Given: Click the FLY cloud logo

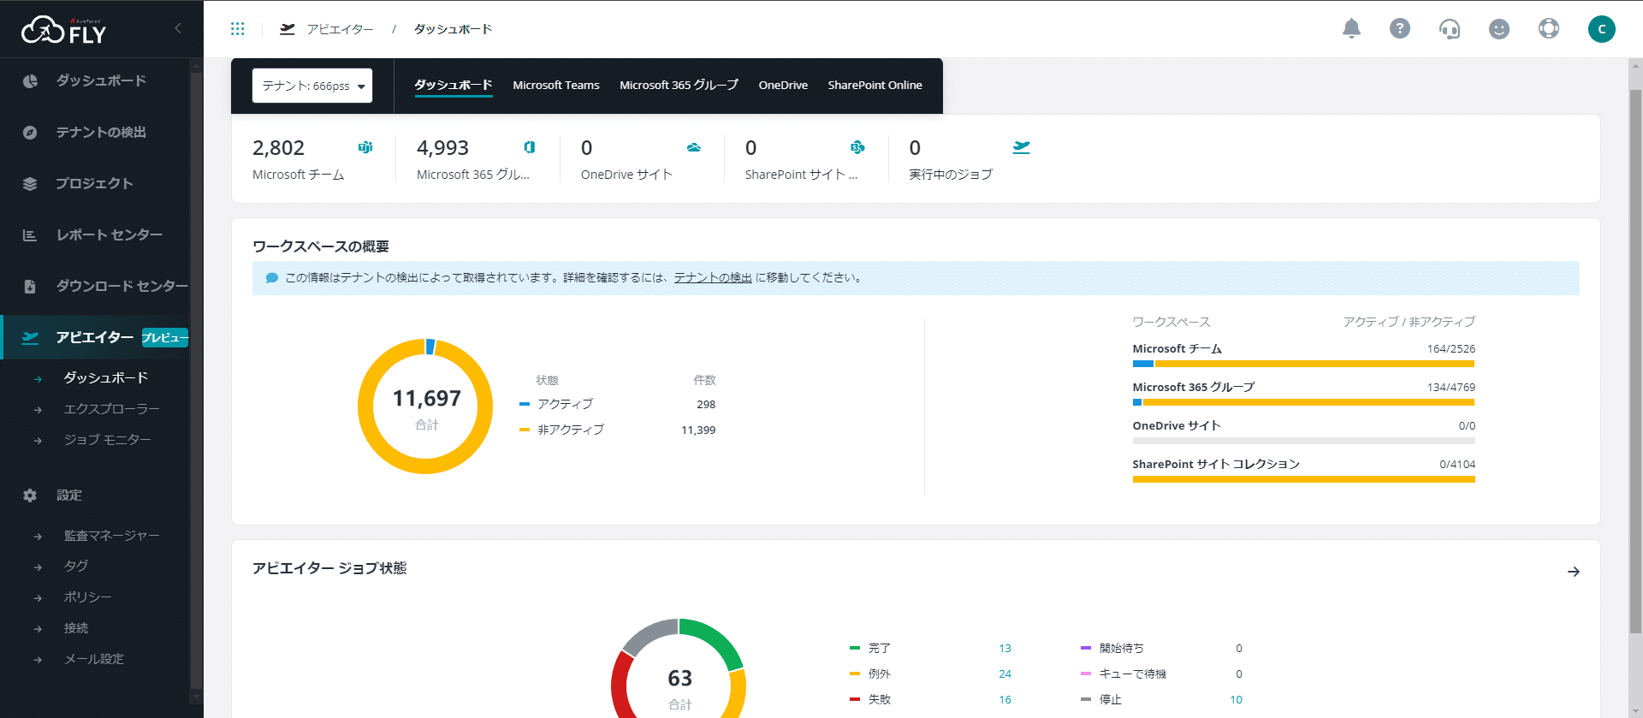Looking at the screenshot, I should click(63, 30).
